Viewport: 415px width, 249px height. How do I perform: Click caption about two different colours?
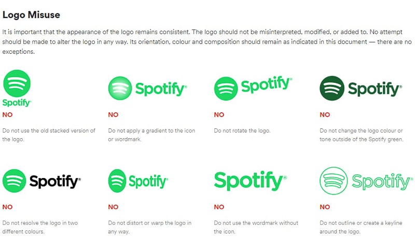(40, 227)
